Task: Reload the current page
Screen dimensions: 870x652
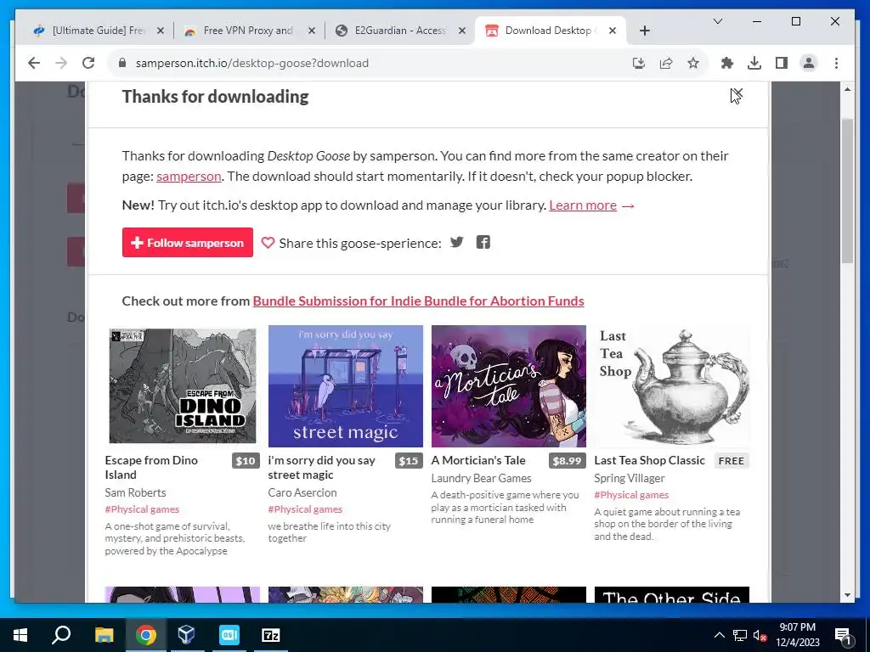Action: click(88, 63)
